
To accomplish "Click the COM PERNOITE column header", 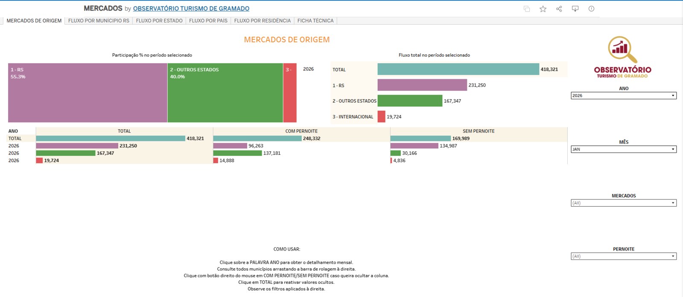I will coord(301,131).
